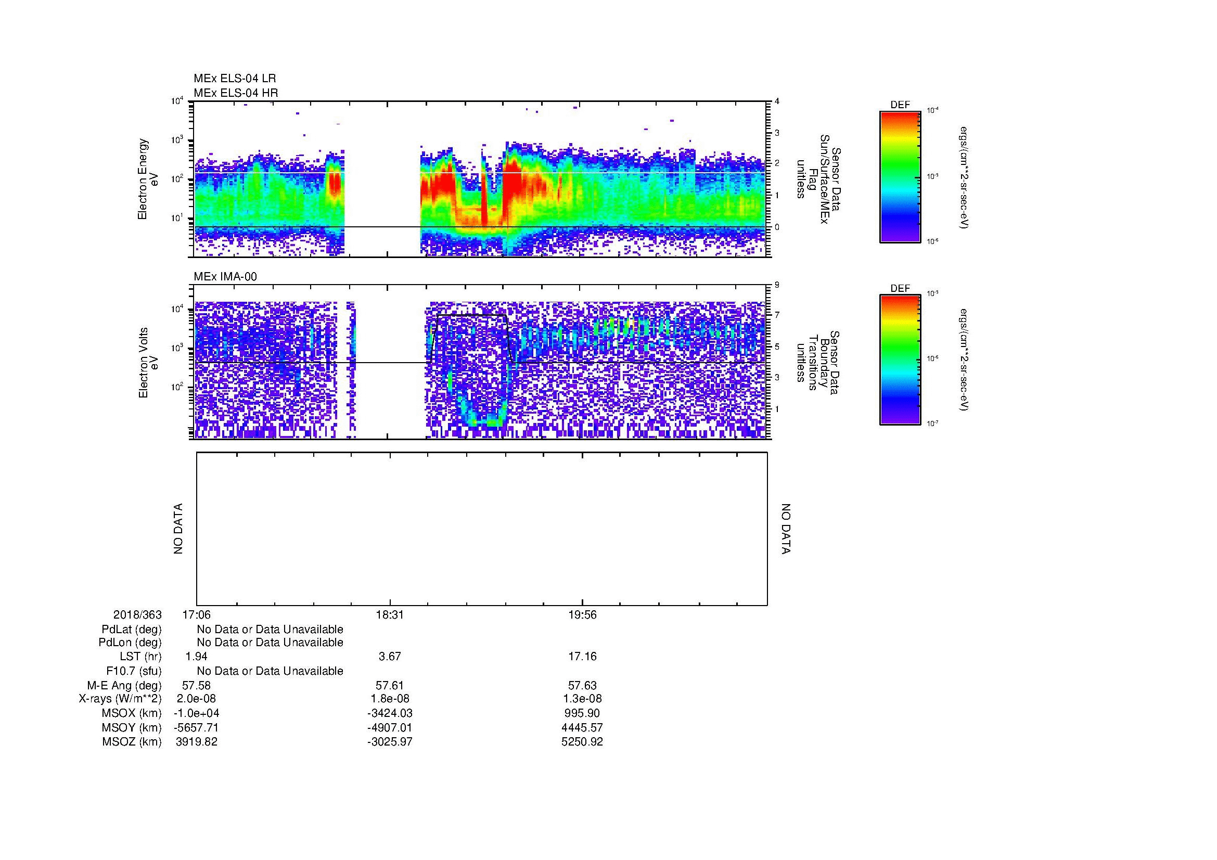Click the MSOX (km) row label

pos(132,713)
